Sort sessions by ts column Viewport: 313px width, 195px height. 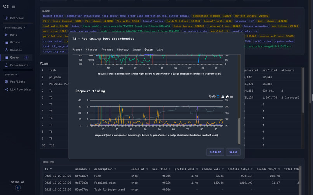[48, 169]
